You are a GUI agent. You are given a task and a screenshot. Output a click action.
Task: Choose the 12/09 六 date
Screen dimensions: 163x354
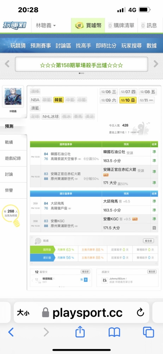click(109, 100)
